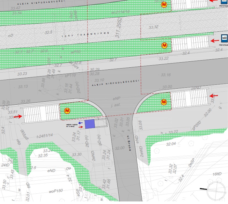The width and height of the screenshot is (228, 204).
Task: Click the metro M symbol beside the left staircase
Action: (67, 111)
